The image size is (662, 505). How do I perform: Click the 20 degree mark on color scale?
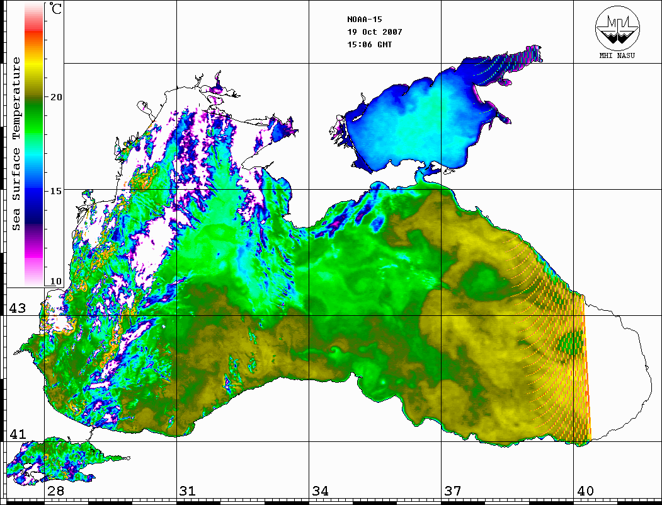click(57, 97)
